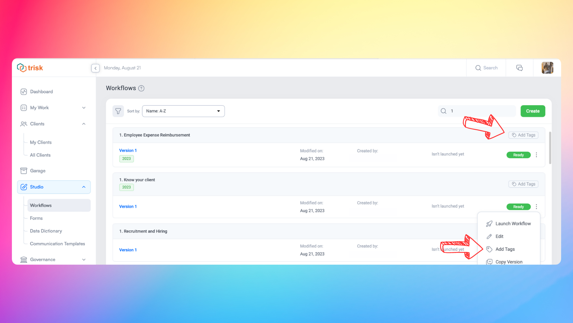Click the green Create button
The width and height of the screenshot is (573, 323).
tap(532, 111)
